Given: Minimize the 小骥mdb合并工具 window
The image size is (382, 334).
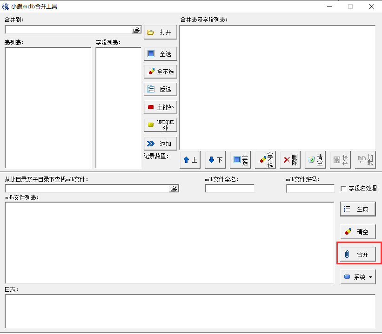Looking at the screenshot, I should tap(329, 7).
